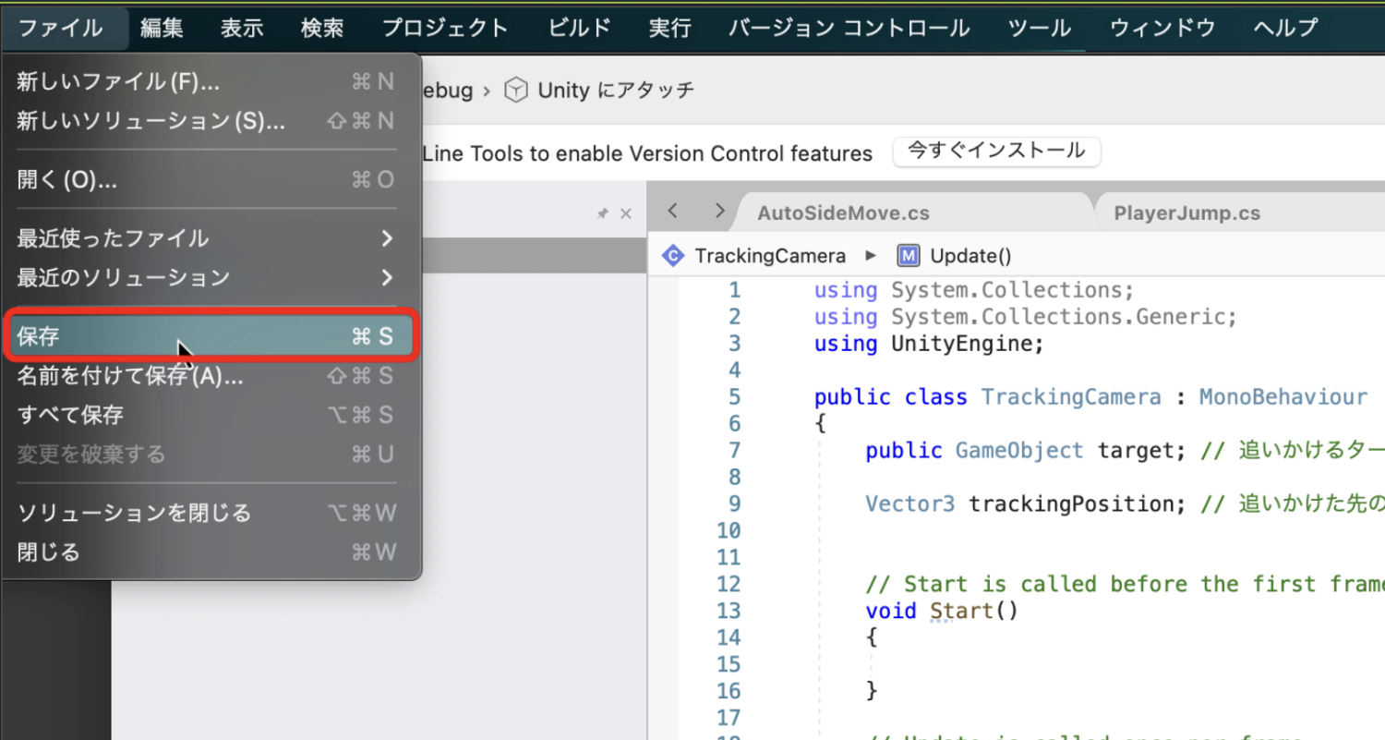Click 'System.Collections.Generic' on line 2
Screen dimensions: 1385x740
coord(1057,317)
